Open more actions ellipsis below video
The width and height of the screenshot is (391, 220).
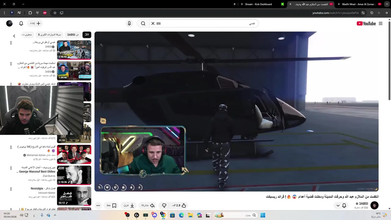pyautogui.click(x=98, y=206)
